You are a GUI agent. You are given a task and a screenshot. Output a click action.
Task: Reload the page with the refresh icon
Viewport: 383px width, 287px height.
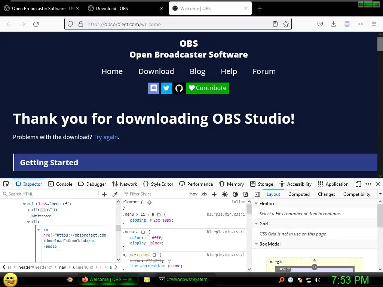36,24
